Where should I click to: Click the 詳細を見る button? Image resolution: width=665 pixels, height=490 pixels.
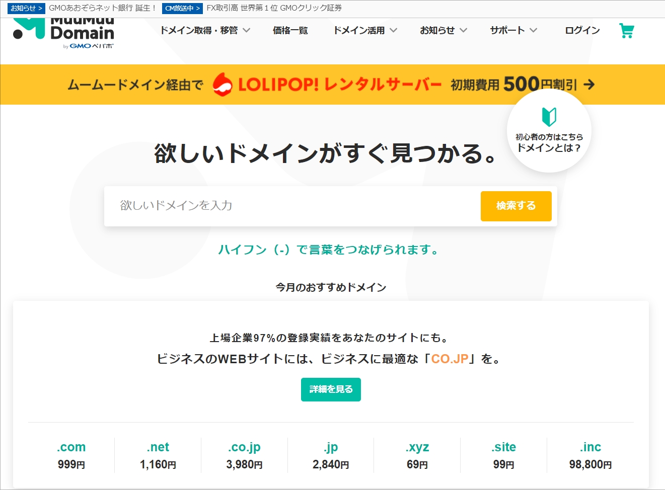click(x=331, y=389)
